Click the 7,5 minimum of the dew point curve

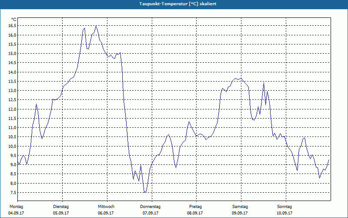pos(145,192)
